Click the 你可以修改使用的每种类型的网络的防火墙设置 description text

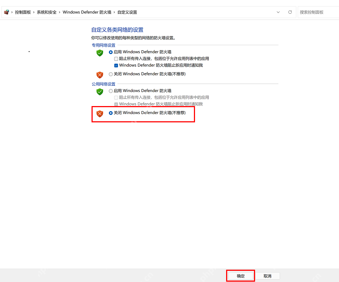click(133, 38)
